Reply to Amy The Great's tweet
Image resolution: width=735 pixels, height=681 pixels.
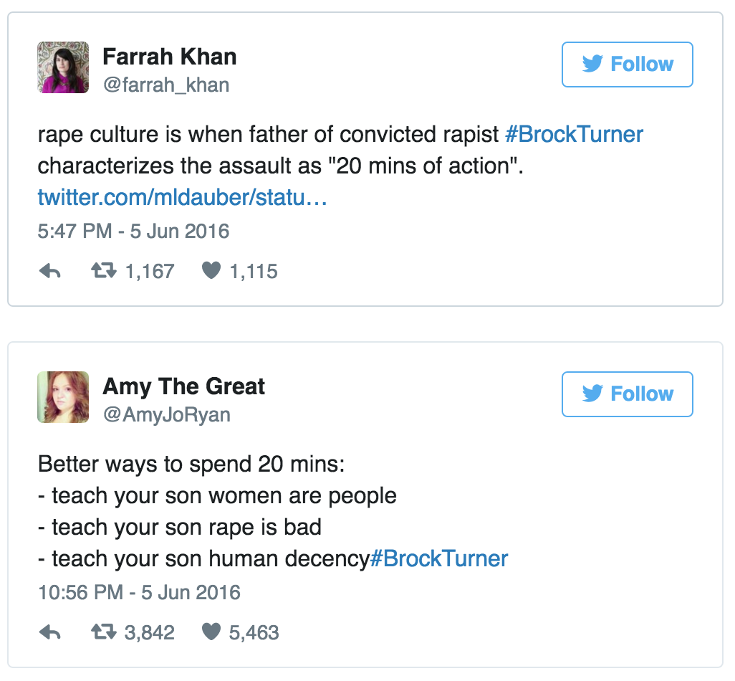pyautogui.click(x=49, y=632)
